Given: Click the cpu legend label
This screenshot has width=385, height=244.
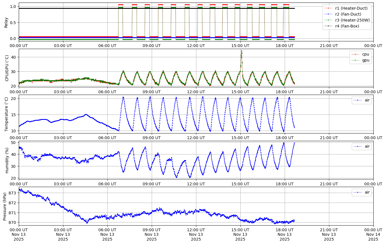Looking at the screenshot, I should 366,54.
